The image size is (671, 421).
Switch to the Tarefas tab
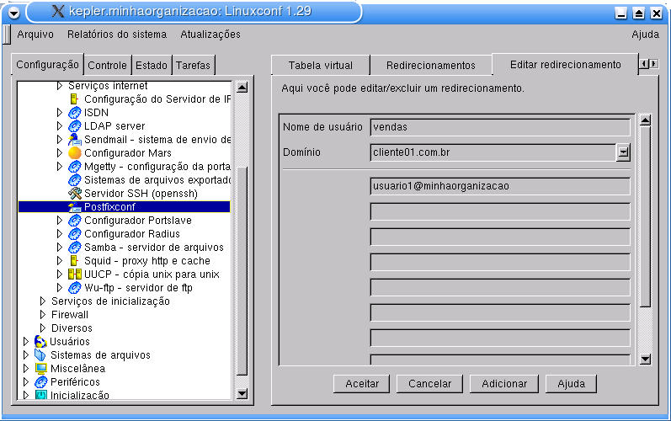[193, 66]
